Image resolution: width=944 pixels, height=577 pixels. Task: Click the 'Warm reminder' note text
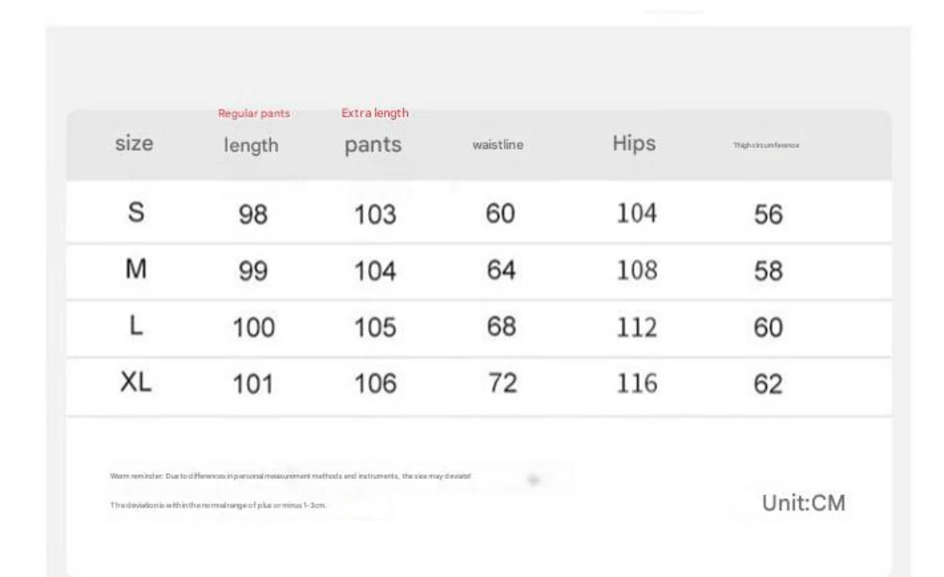pyautogui.click(x=290, y=476)
